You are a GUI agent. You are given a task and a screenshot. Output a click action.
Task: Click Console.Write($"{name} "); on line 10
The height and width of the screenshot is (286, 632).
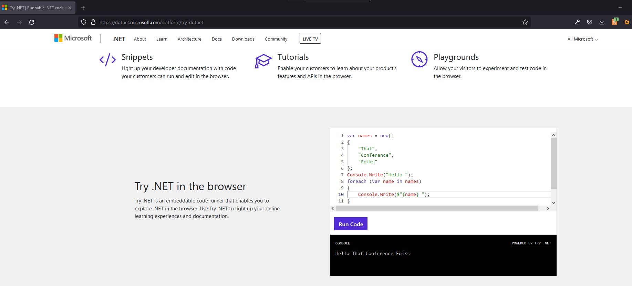click(x=394, y=195)
